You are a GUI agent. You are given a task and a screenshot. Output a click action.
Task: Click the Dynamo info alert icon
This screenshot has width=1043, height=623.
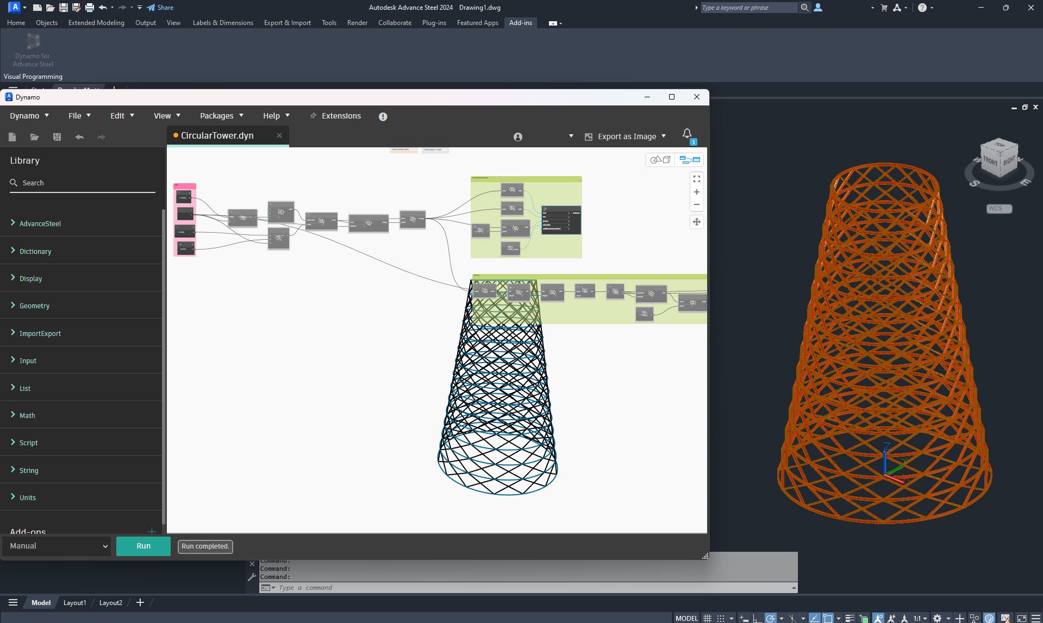pos(383,116)
